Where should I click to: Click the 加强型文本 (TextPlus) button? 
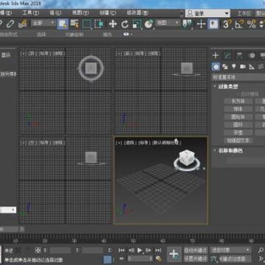239,141
